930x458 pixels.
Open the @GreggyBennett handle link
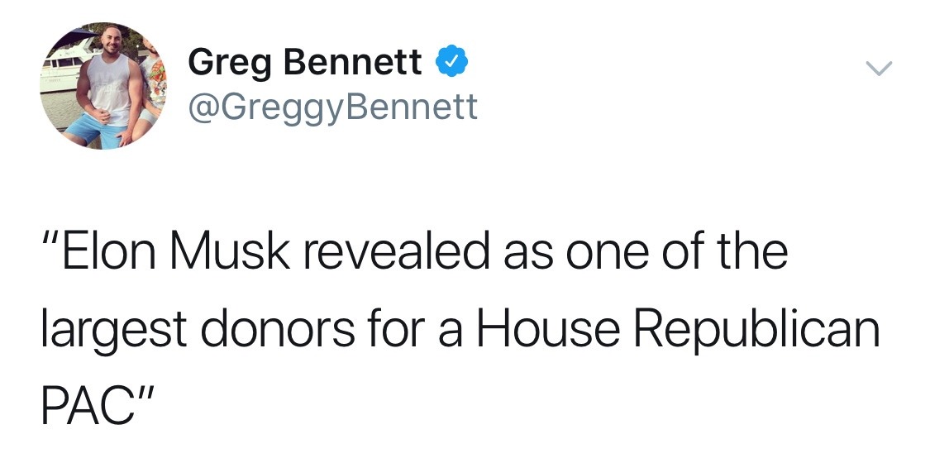[x=333, y=106]
